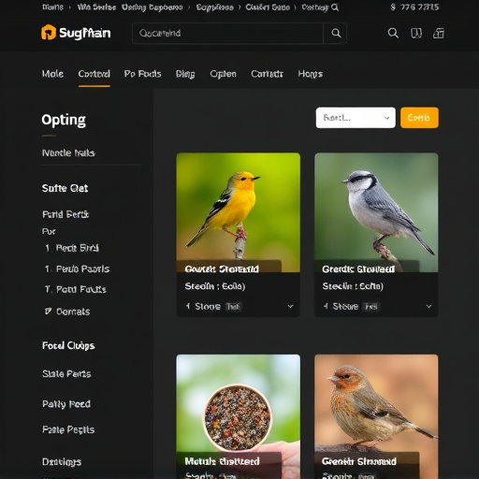Open the grey bird product image
Screen dimensions: 479x479
376,212
